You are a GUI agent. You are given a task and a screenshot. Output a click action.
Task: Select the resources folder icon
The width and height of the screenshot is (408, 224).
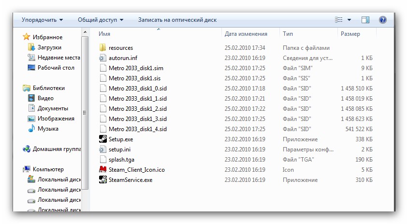click(x=103, y=48)
